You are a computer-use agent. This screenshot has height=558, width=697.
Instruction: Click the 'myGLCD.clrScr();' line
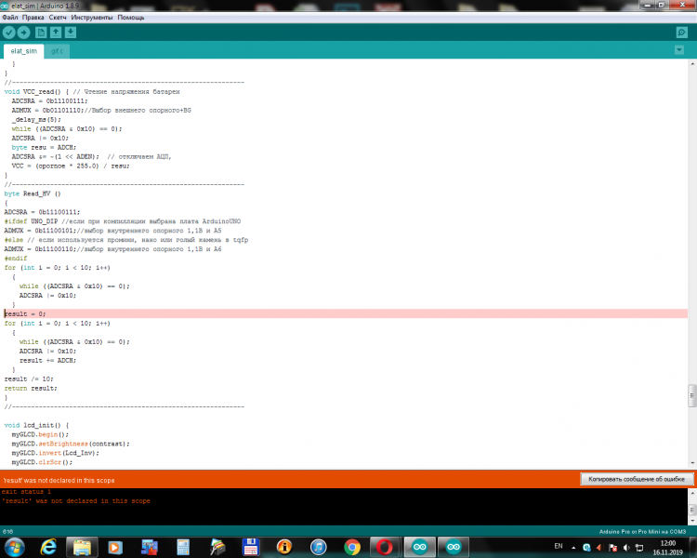click(42, 462)
